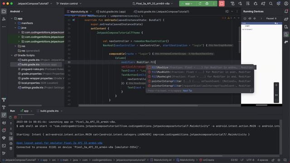Expand the res folder
290x163 pixels.
click(15, 46)
